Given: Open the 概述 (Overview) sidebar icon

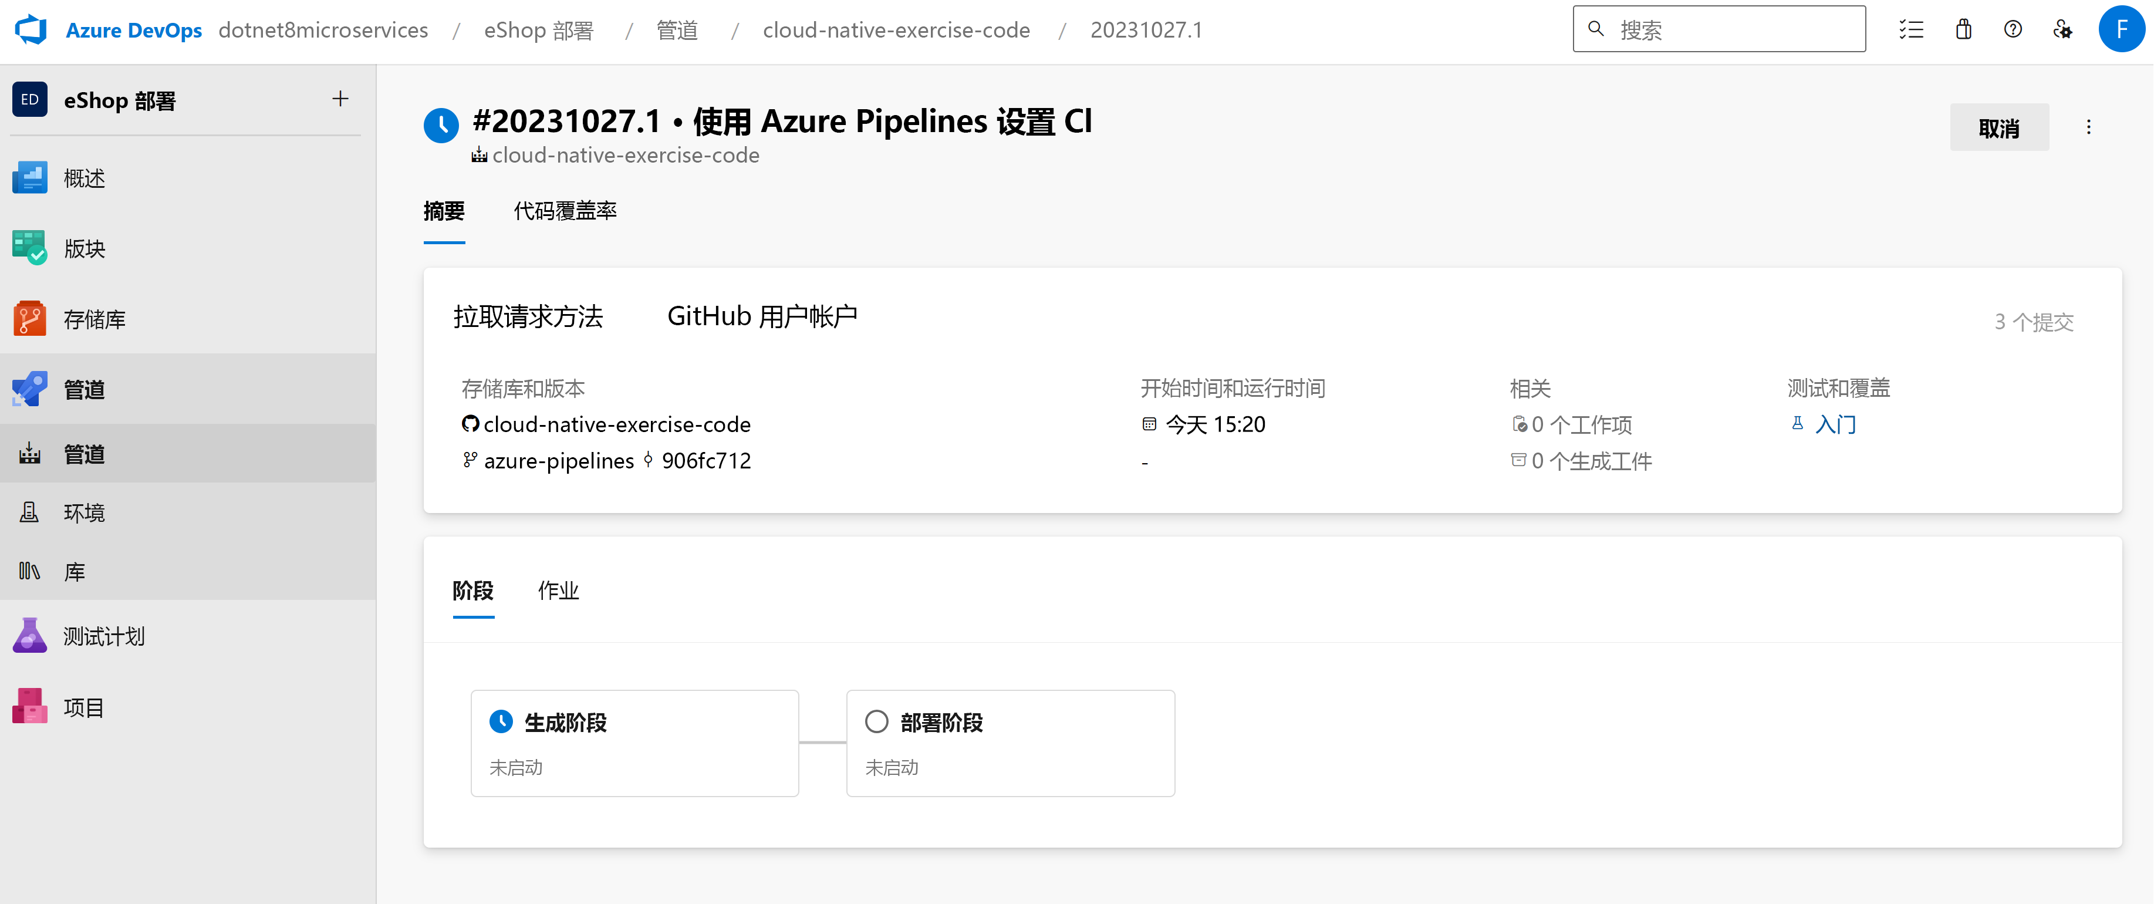Looking at the screenshot, I should [30, 178].
